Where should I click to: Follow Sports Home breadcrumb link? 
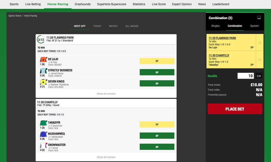pyautogui.click(x=15, y=16)
